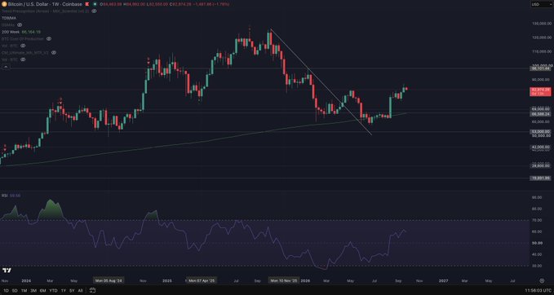Screen dimensions: 554x295
Task: Click the 69,000.00 price line label
Action: pos(541,109)
